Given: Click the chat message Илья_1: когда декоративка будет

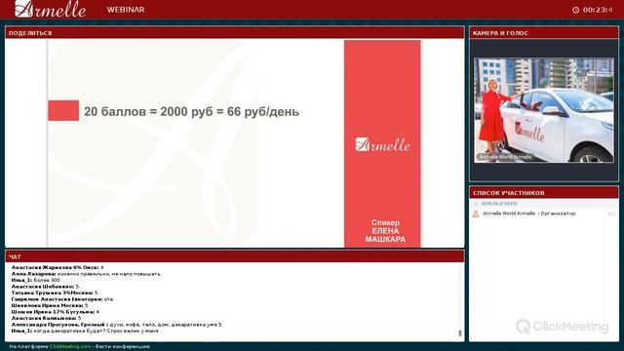Looking at the screenshot, I should (x=85, y=331).
